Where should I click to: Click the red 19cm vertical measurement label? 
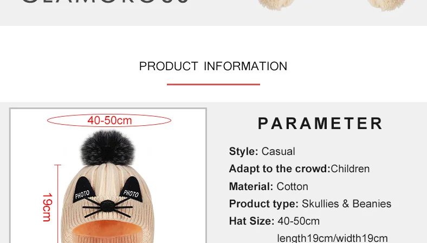[47, 207]
